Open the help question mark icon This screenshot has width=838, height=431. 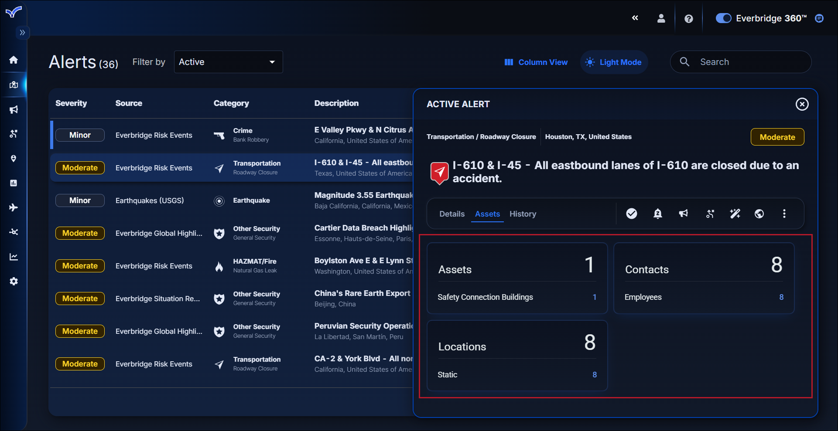[x=689, y=19]
